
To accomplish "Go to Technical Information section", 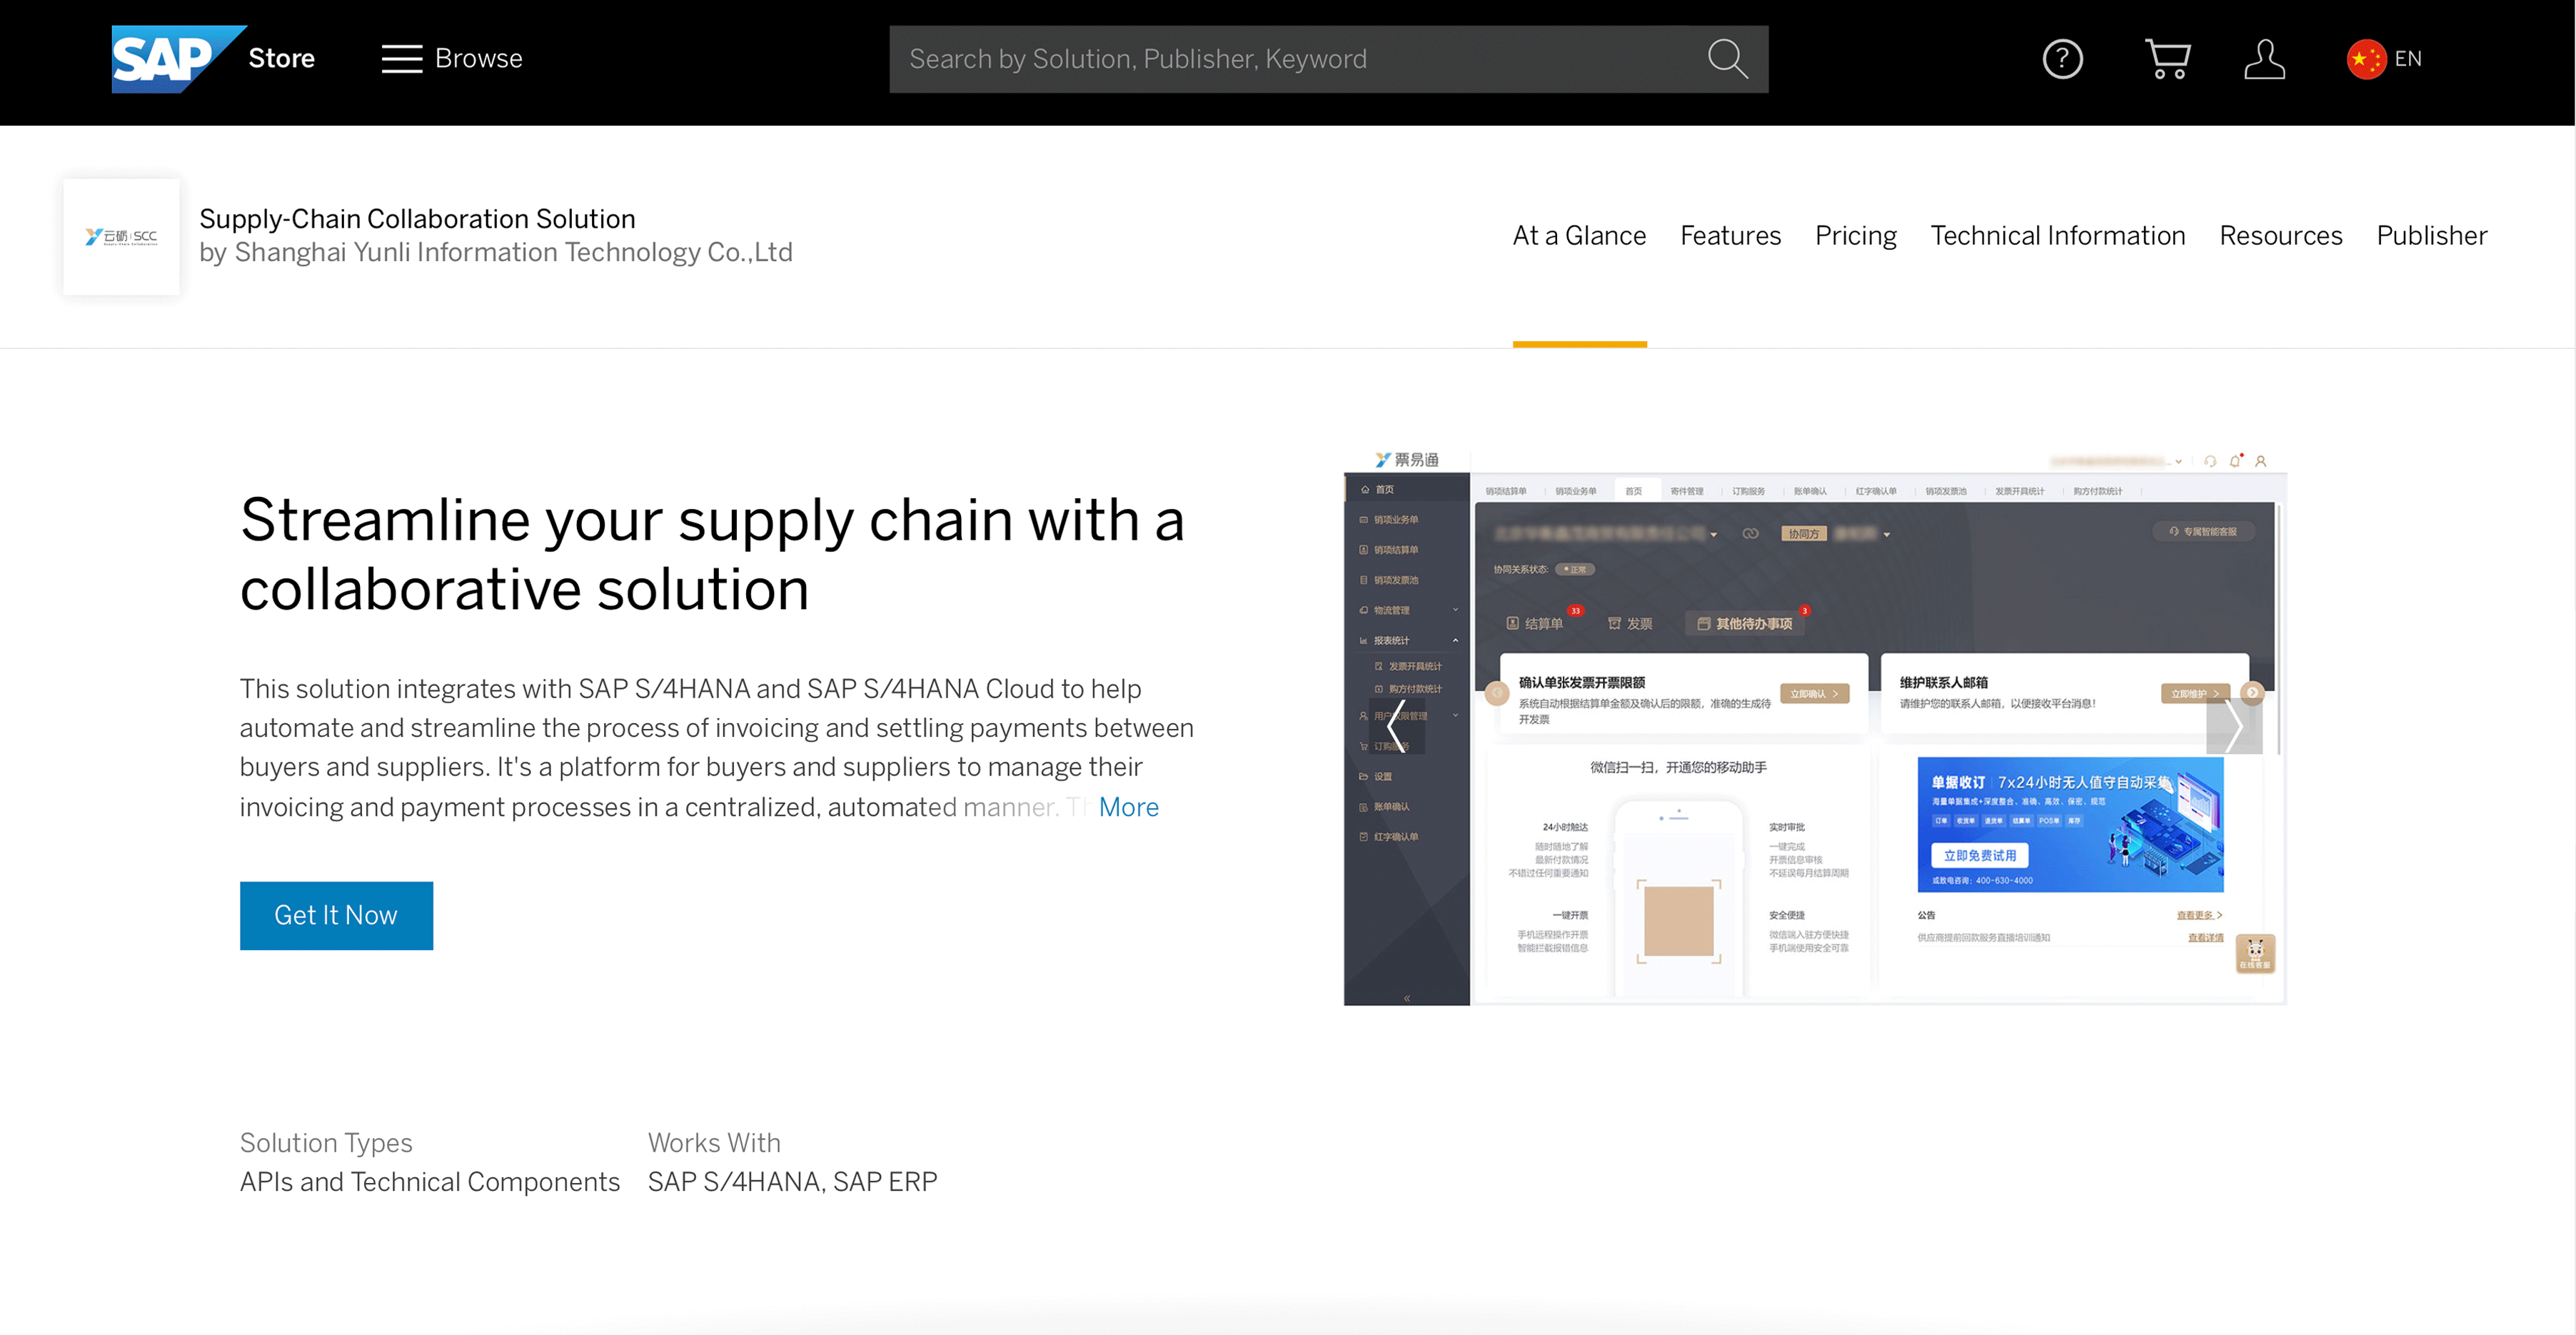I will [x=2058, y=236].
